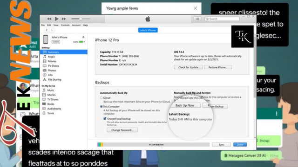The width and height of the screenshot is (298, 167).
Task: Go forward with the right chevron
Action: click(52, 30)
